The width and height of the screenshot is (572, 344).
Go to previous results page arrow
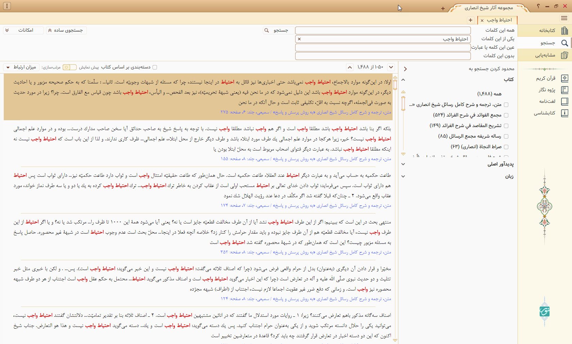click(350, 67)
